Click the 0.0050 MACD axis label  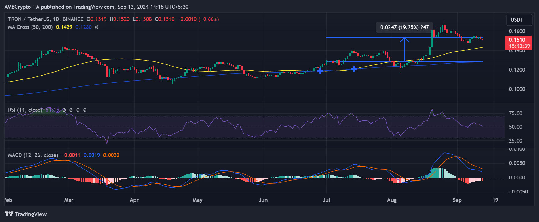click(x=517, y=163)
